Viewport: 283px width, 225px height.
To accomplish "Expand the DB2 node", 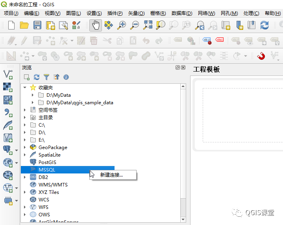I will click(25, 177).
